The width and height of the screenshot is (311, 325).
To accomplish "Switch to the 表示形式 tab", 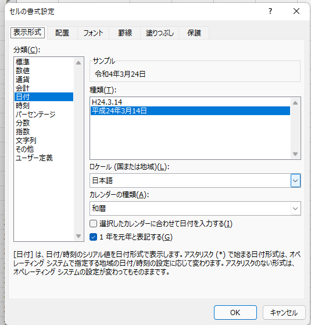I will [27, 33].
